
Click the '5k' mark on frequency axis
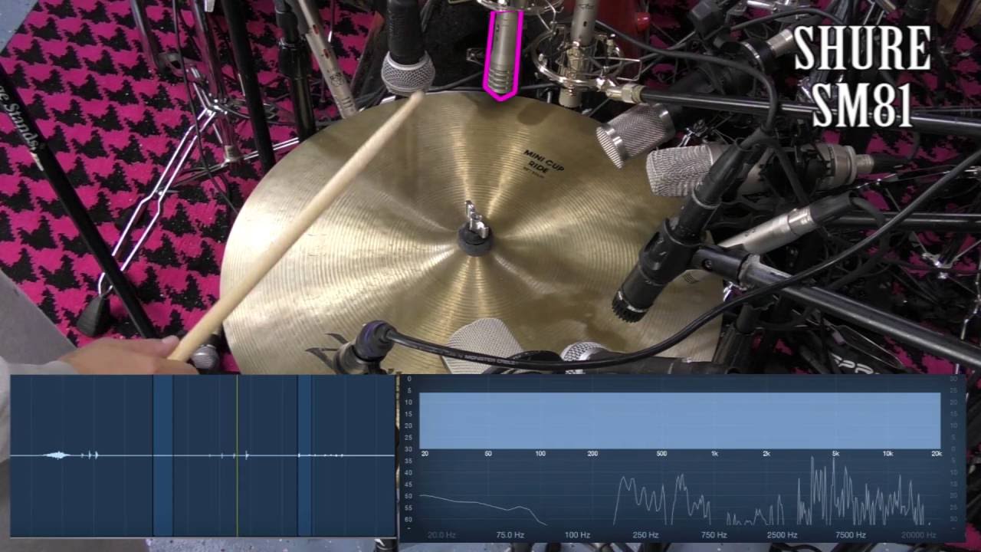(835, 454)
